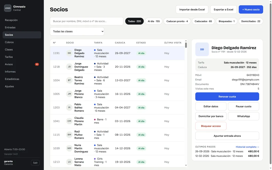Click the BT avatar for Beatriz Torres
This screenshot has width=272, height=170.
pyautogui.click(x=69, y=80)
